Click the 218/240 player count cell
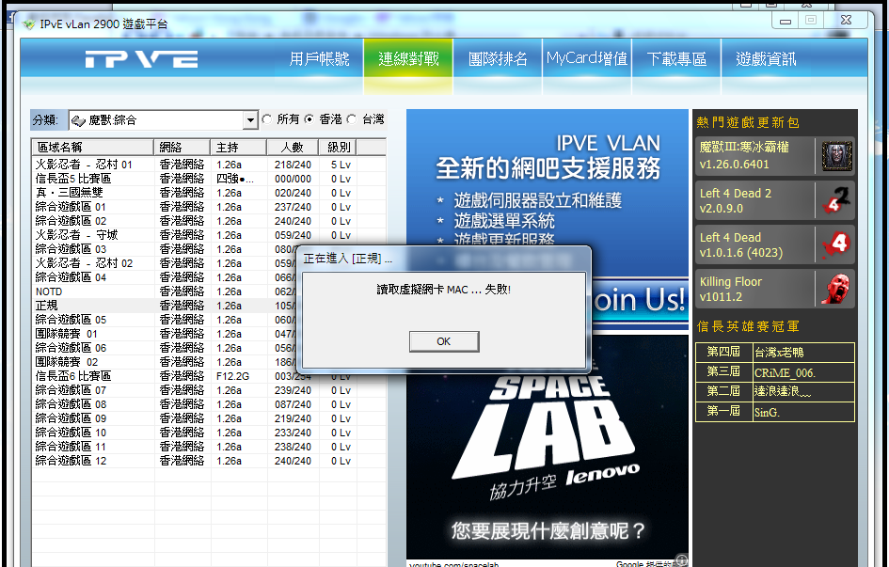889x567 pixels. [x=293, y=165]
